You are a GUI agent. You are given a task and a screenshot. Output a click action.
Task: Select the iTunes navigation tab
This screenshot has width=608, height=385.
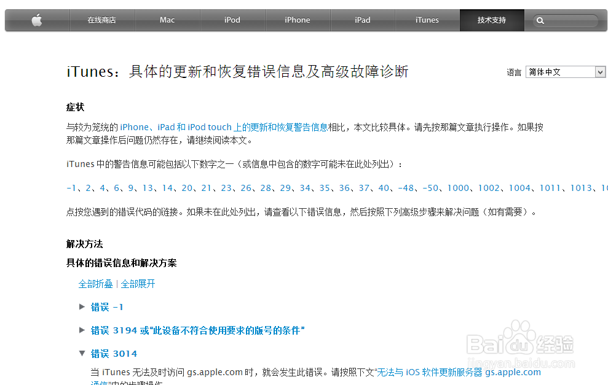427,20
